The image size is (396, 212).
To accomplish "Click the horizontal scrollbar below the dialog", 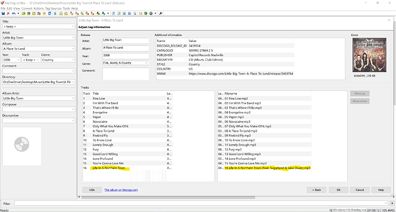I will coord(168,197).
